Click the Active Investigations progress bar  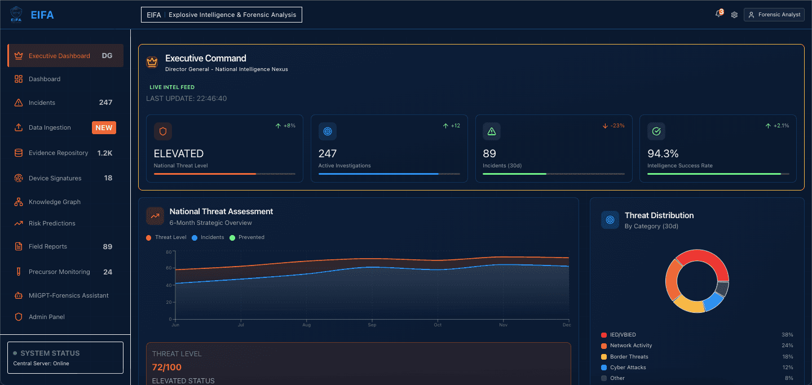coord(389,174)
